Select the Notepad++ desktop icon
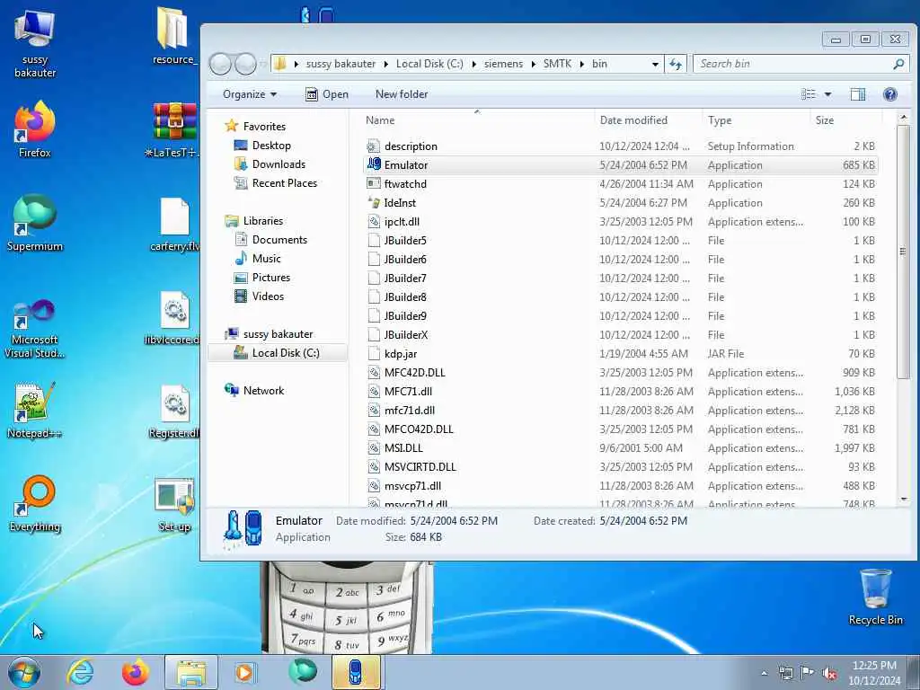Image resolution: width=920 pixels, height=690 pixels. pos(35,411)
